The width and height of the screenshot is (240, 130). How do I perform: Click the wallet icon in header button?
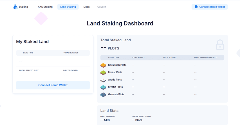tap(196, 7)
